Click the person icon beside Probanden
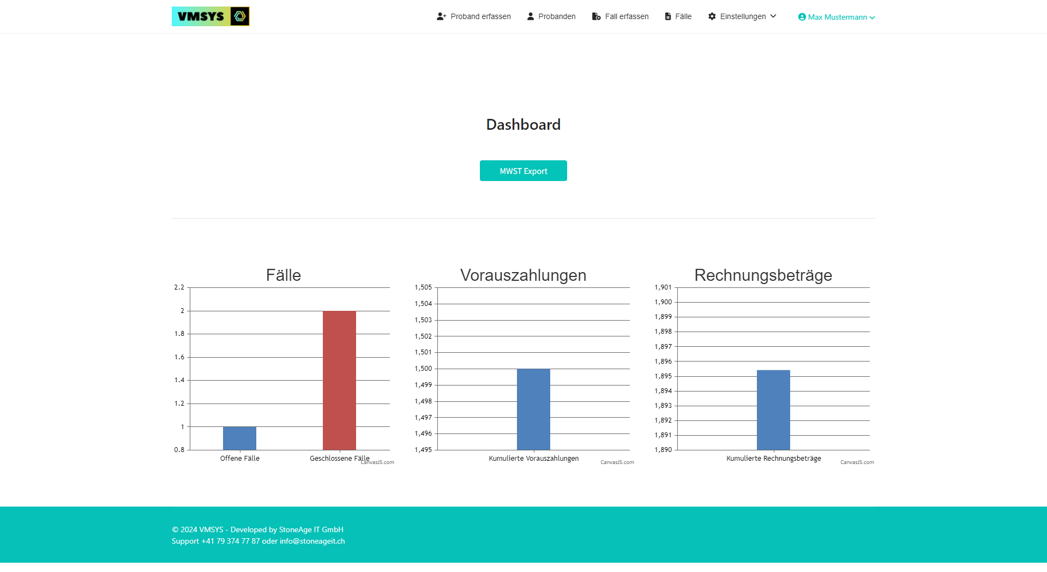Viewport: 1047px width, 572px height. [531, 16]
